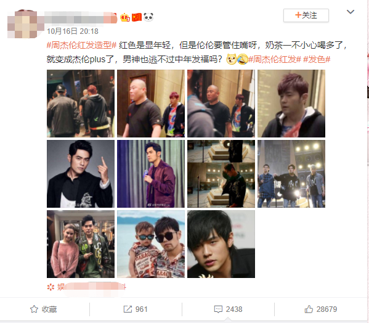Open thumbnail with child wearing sunglasses
Viewport: 369px width, 323px height.
click(x=151, y=244)
